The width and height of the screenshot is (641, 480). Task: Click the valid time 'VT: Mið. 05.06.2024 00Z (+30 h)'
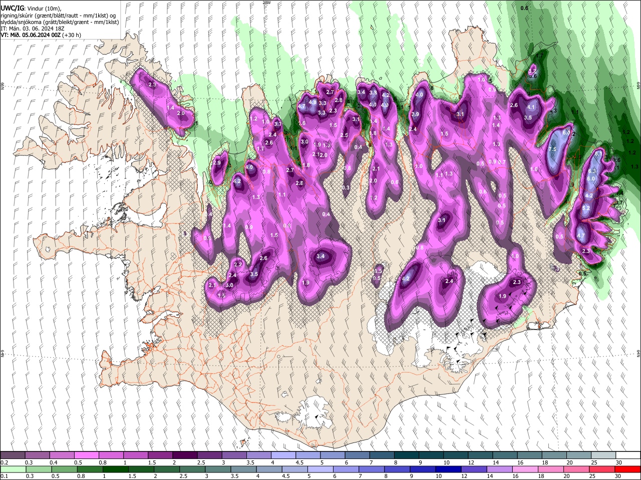pyautogui.click(x=41, y=35)
